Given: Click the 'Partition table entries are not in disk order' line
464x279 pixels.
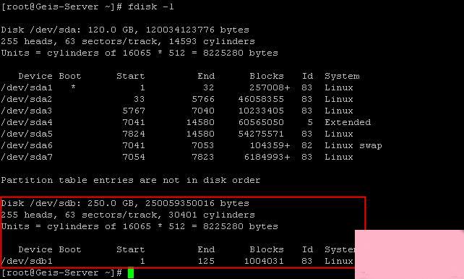Looking at the screenshot, I should (x=131, y=180).
